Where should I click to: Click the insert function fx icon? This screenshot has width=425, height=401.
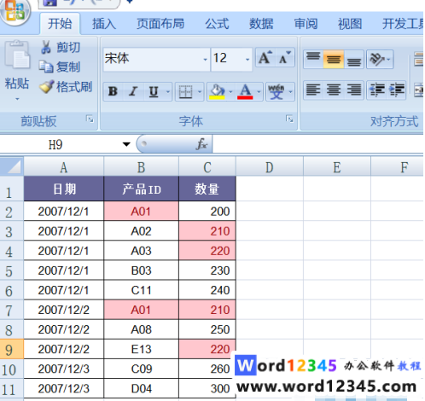tap(201, 144)
